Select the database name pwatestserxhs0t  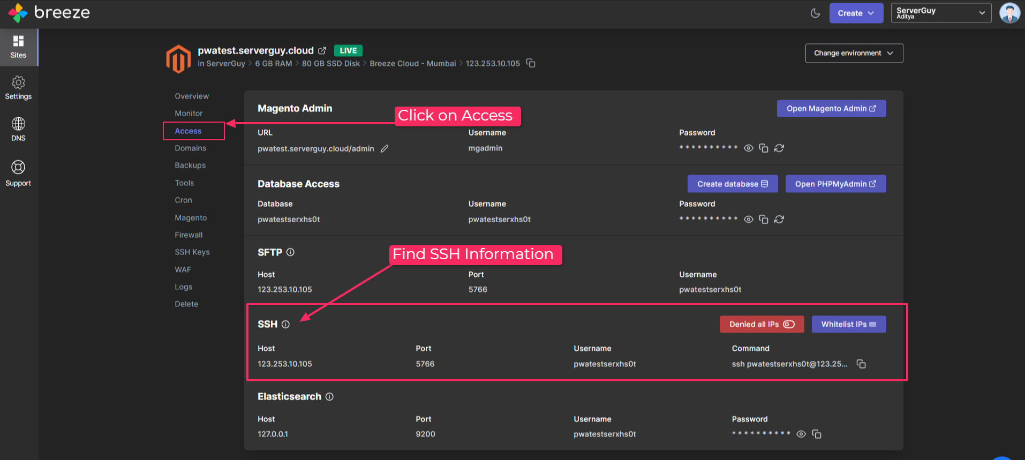289,220
